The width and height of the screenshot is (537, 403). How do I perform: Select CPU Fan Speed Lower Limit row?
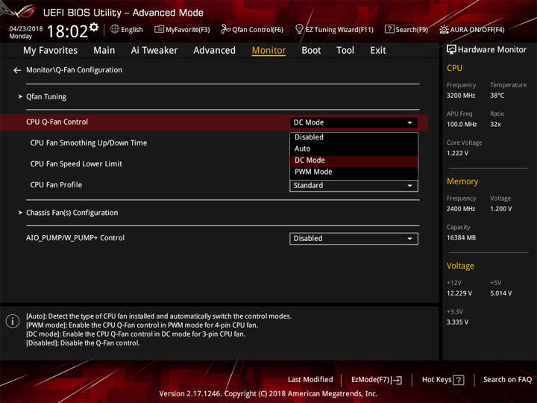point(76,163)
